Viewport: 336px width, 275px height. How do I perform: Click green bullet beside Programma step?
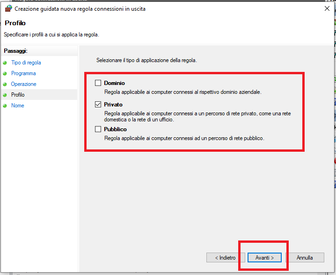pyautogui.click(x=5, y=73)
